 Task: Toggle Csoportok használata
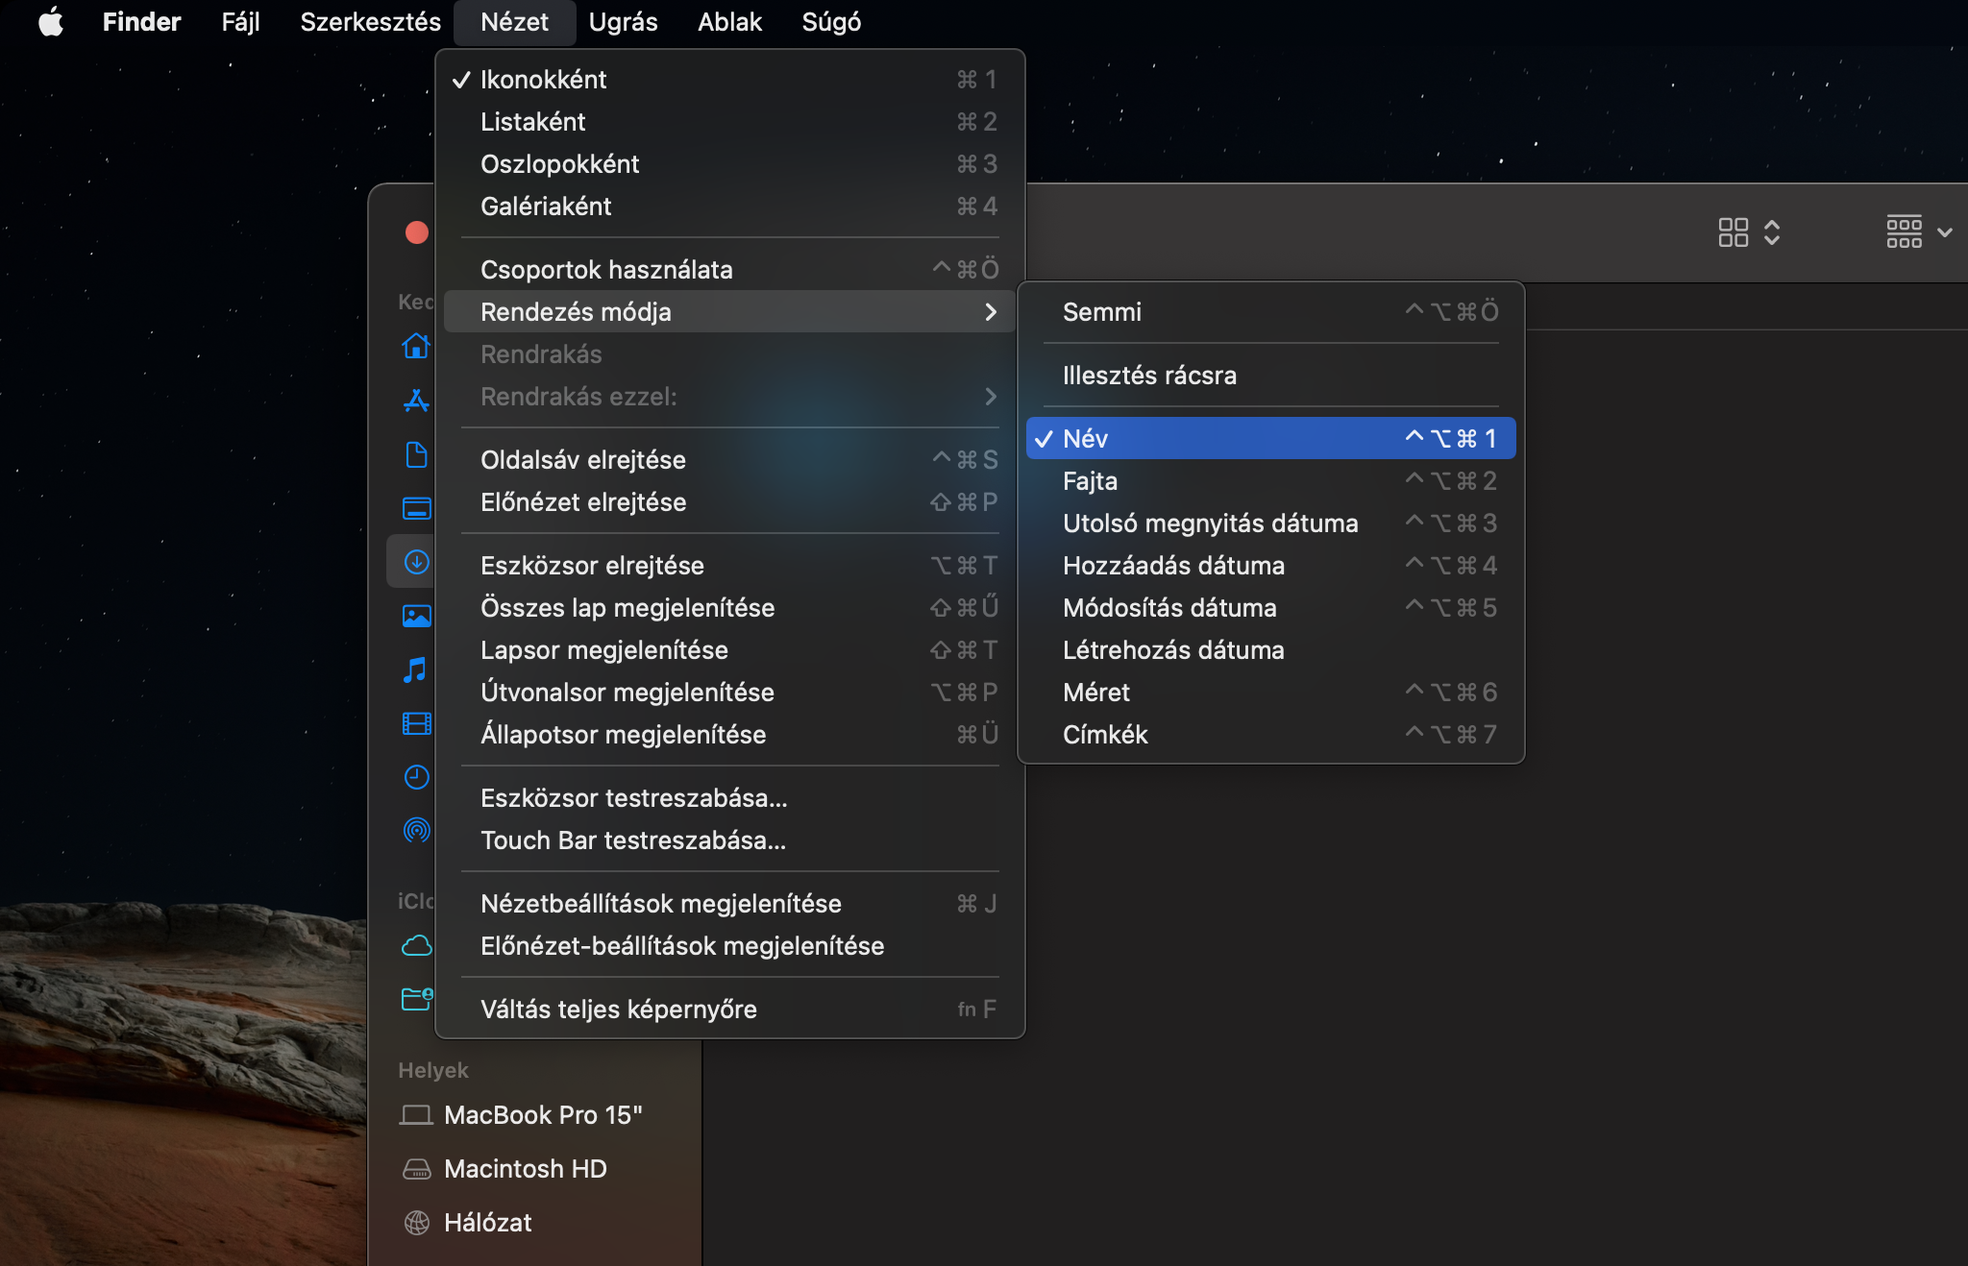pos(730,270)
